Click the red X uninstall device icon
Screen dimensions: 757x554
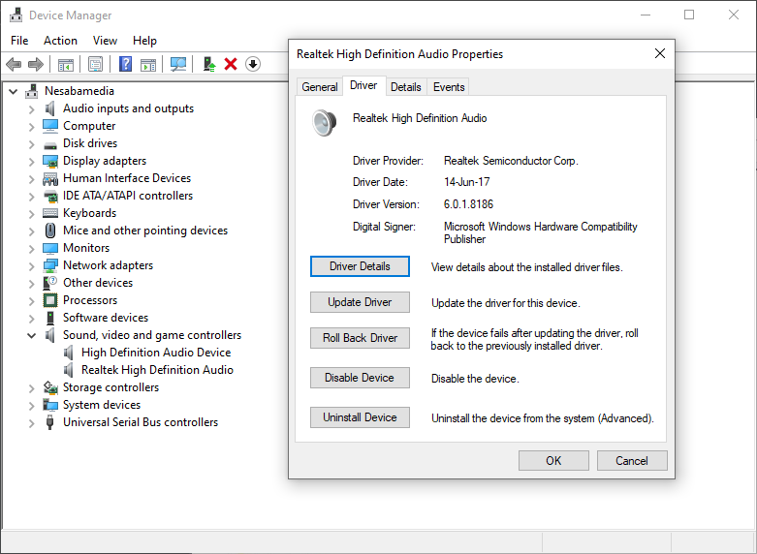[x=231, y=64]
